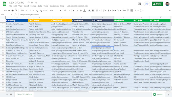Select cell with Tractor Supply Company
The height and width of the screenshot is (97, 172).
click(17, 37)
